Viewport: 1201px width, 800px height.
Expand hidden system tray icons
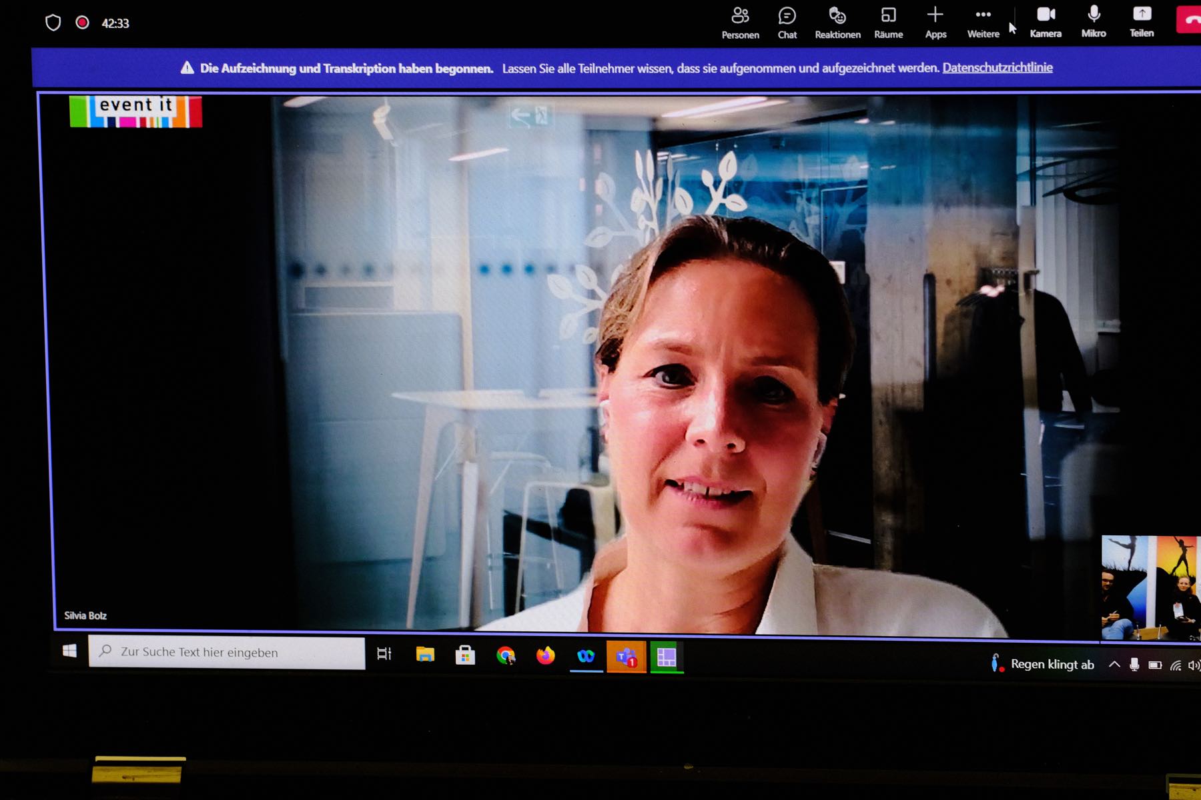[1114, 664]
